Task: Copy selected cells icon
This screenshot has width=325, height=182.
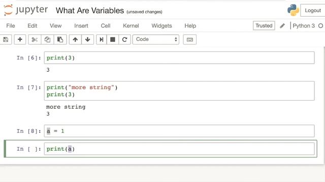Action: (x=47, y=39)
